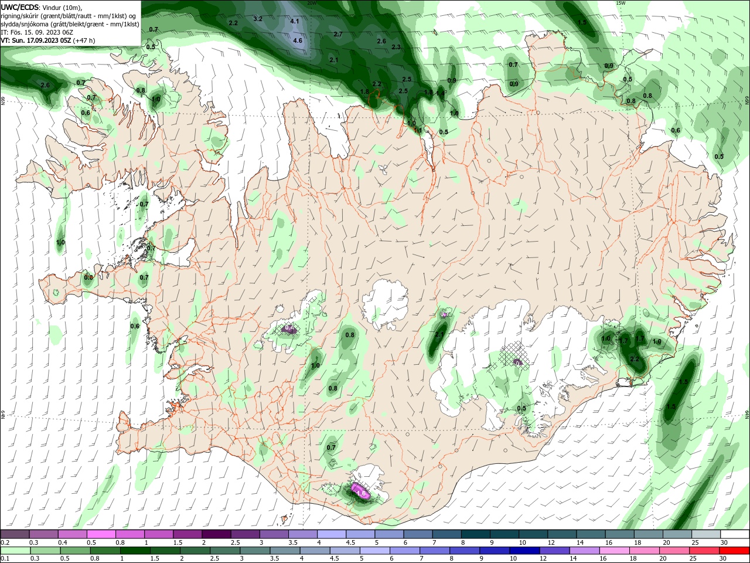750x563 pixels.
Task: Pick the dark navy bottom legend swatch at 10
Action: coord(524,551)
